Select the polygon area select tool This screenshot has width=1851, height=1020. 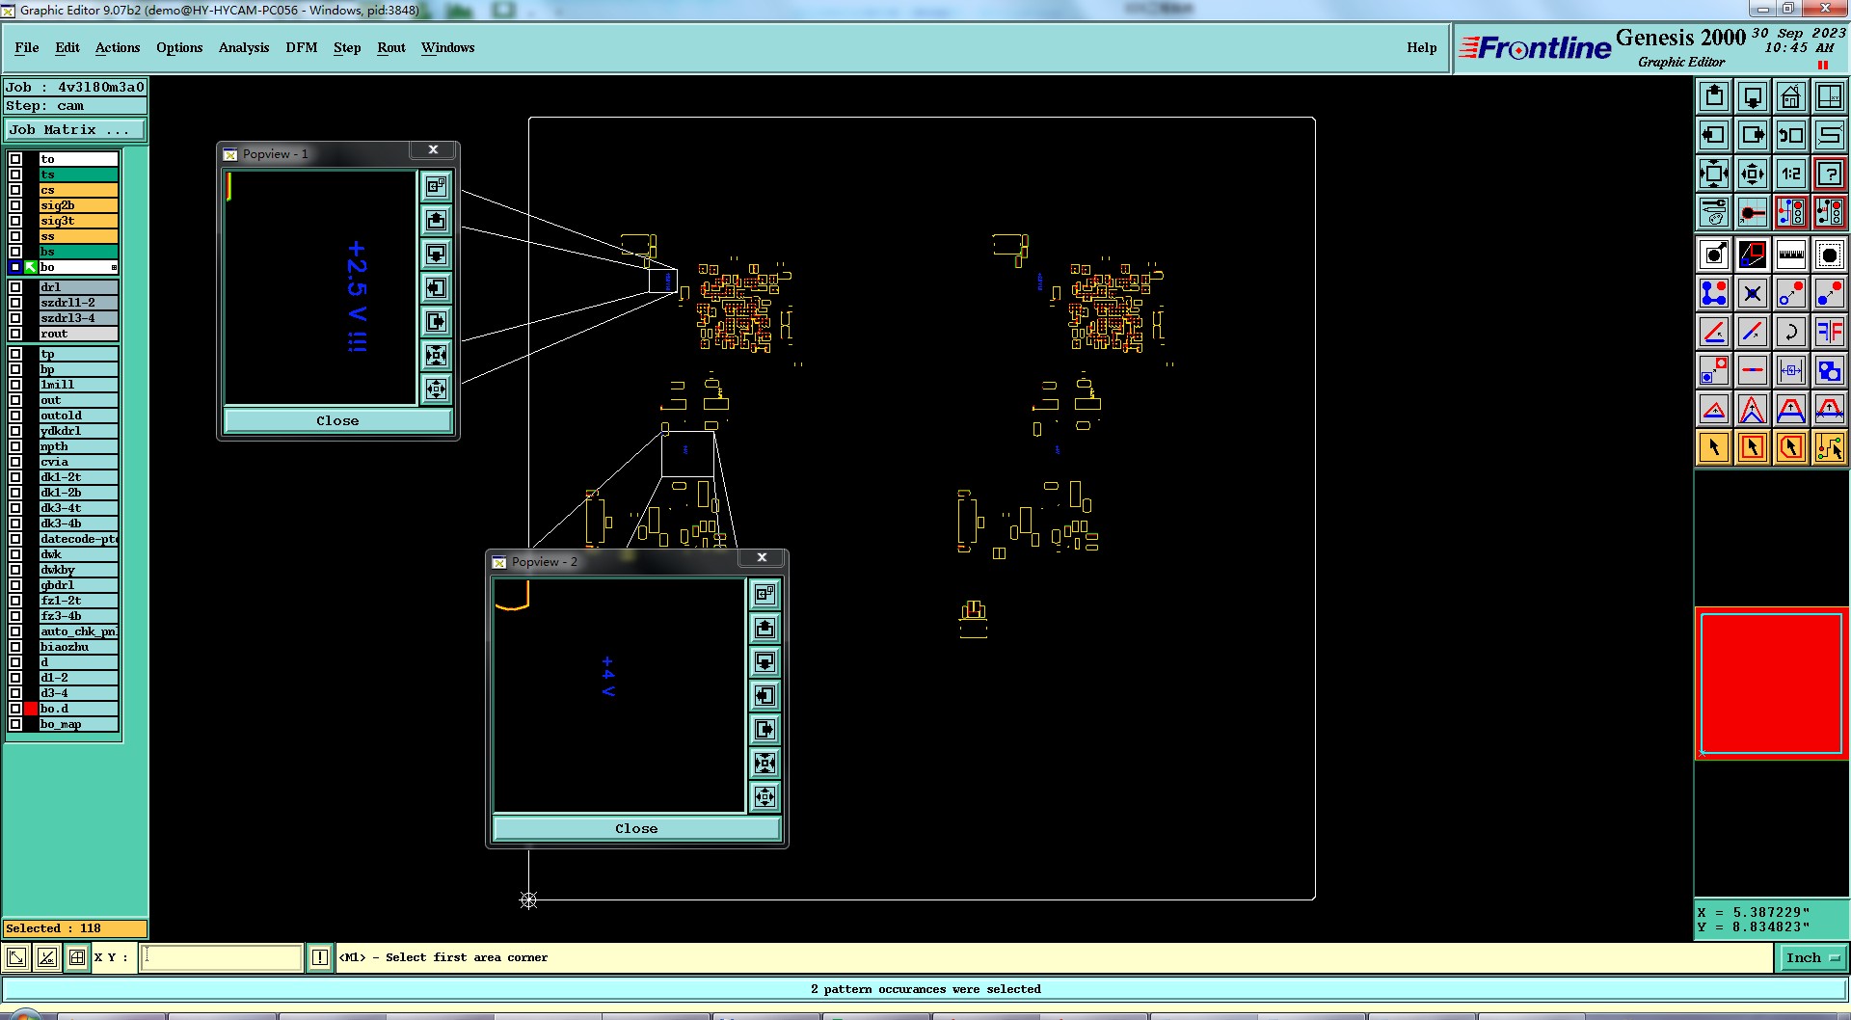click(1791, 447)
